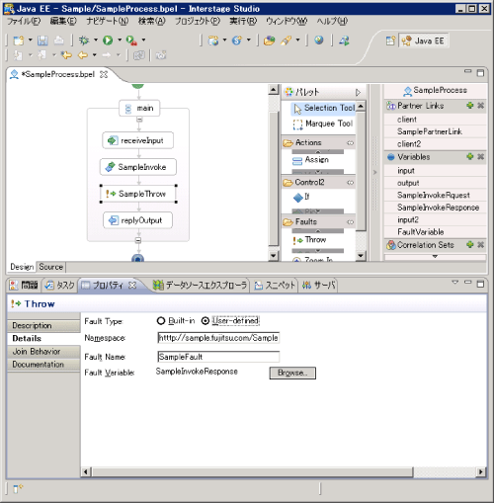The image size is (494, 503).
Task: Switch to the Java EE perspective button
Action: click(423, 41)
